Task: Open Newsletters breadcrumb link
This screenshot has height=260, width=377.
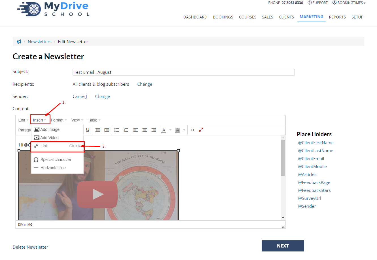Action: click(39, 42)
